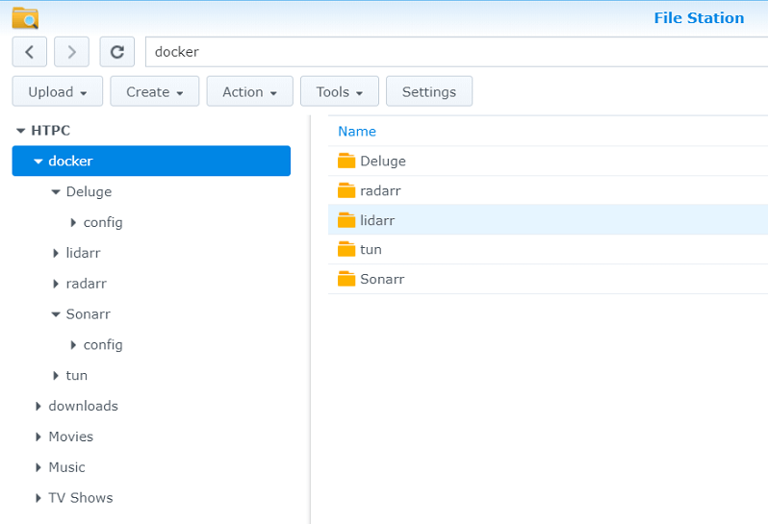Viewport: 768px width, 524px height.
Task: Refresh the current folder listing
Action: point(117,52)
